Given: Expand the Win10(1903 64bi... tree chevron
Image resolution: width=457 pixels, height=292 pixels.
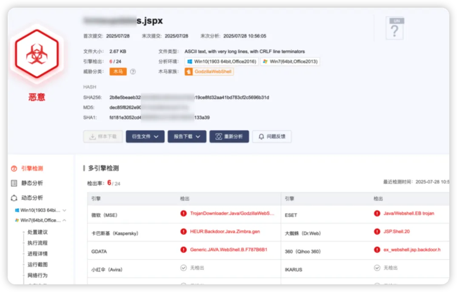Looking at the screenshot, I should tap(64, 210).
